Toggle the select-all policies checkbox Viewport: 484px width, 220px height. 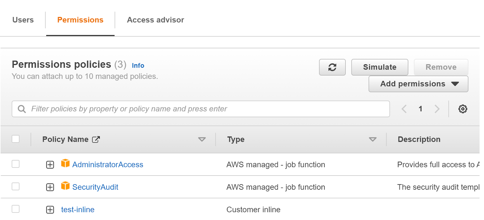[16, 139]
